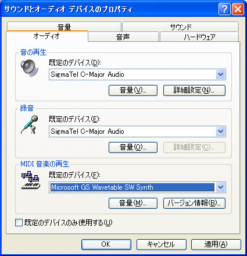
Task: Switch to the 音量 tab
Action: (x=64, y=27)
